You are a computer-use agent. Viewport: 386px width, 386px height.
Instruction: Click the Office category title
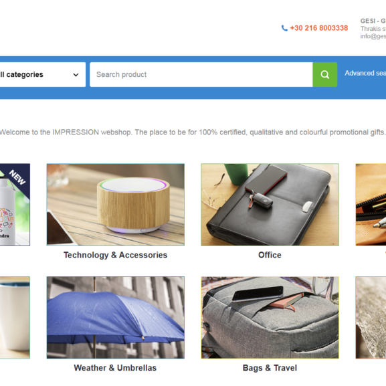(x=270, y=255)
